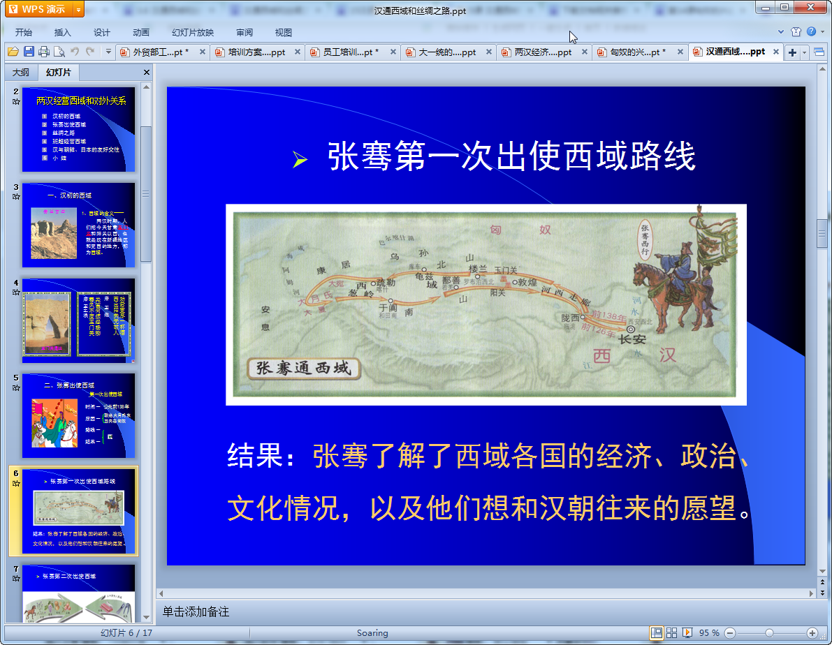This screenshot has height=645, width=832.
Task: Open the 幻灯片放映 ribbon tab
Action: coord(193,32)
